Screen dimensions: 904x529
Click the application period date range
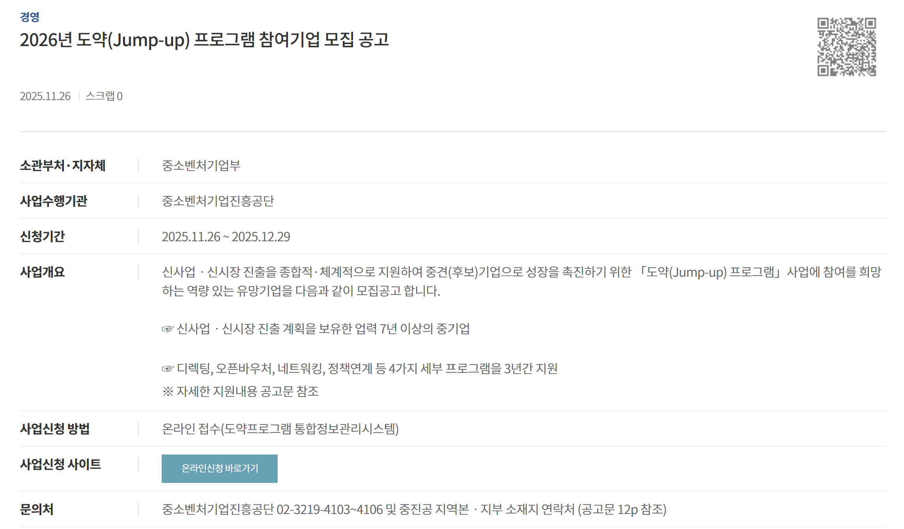(x=226, y=237)
